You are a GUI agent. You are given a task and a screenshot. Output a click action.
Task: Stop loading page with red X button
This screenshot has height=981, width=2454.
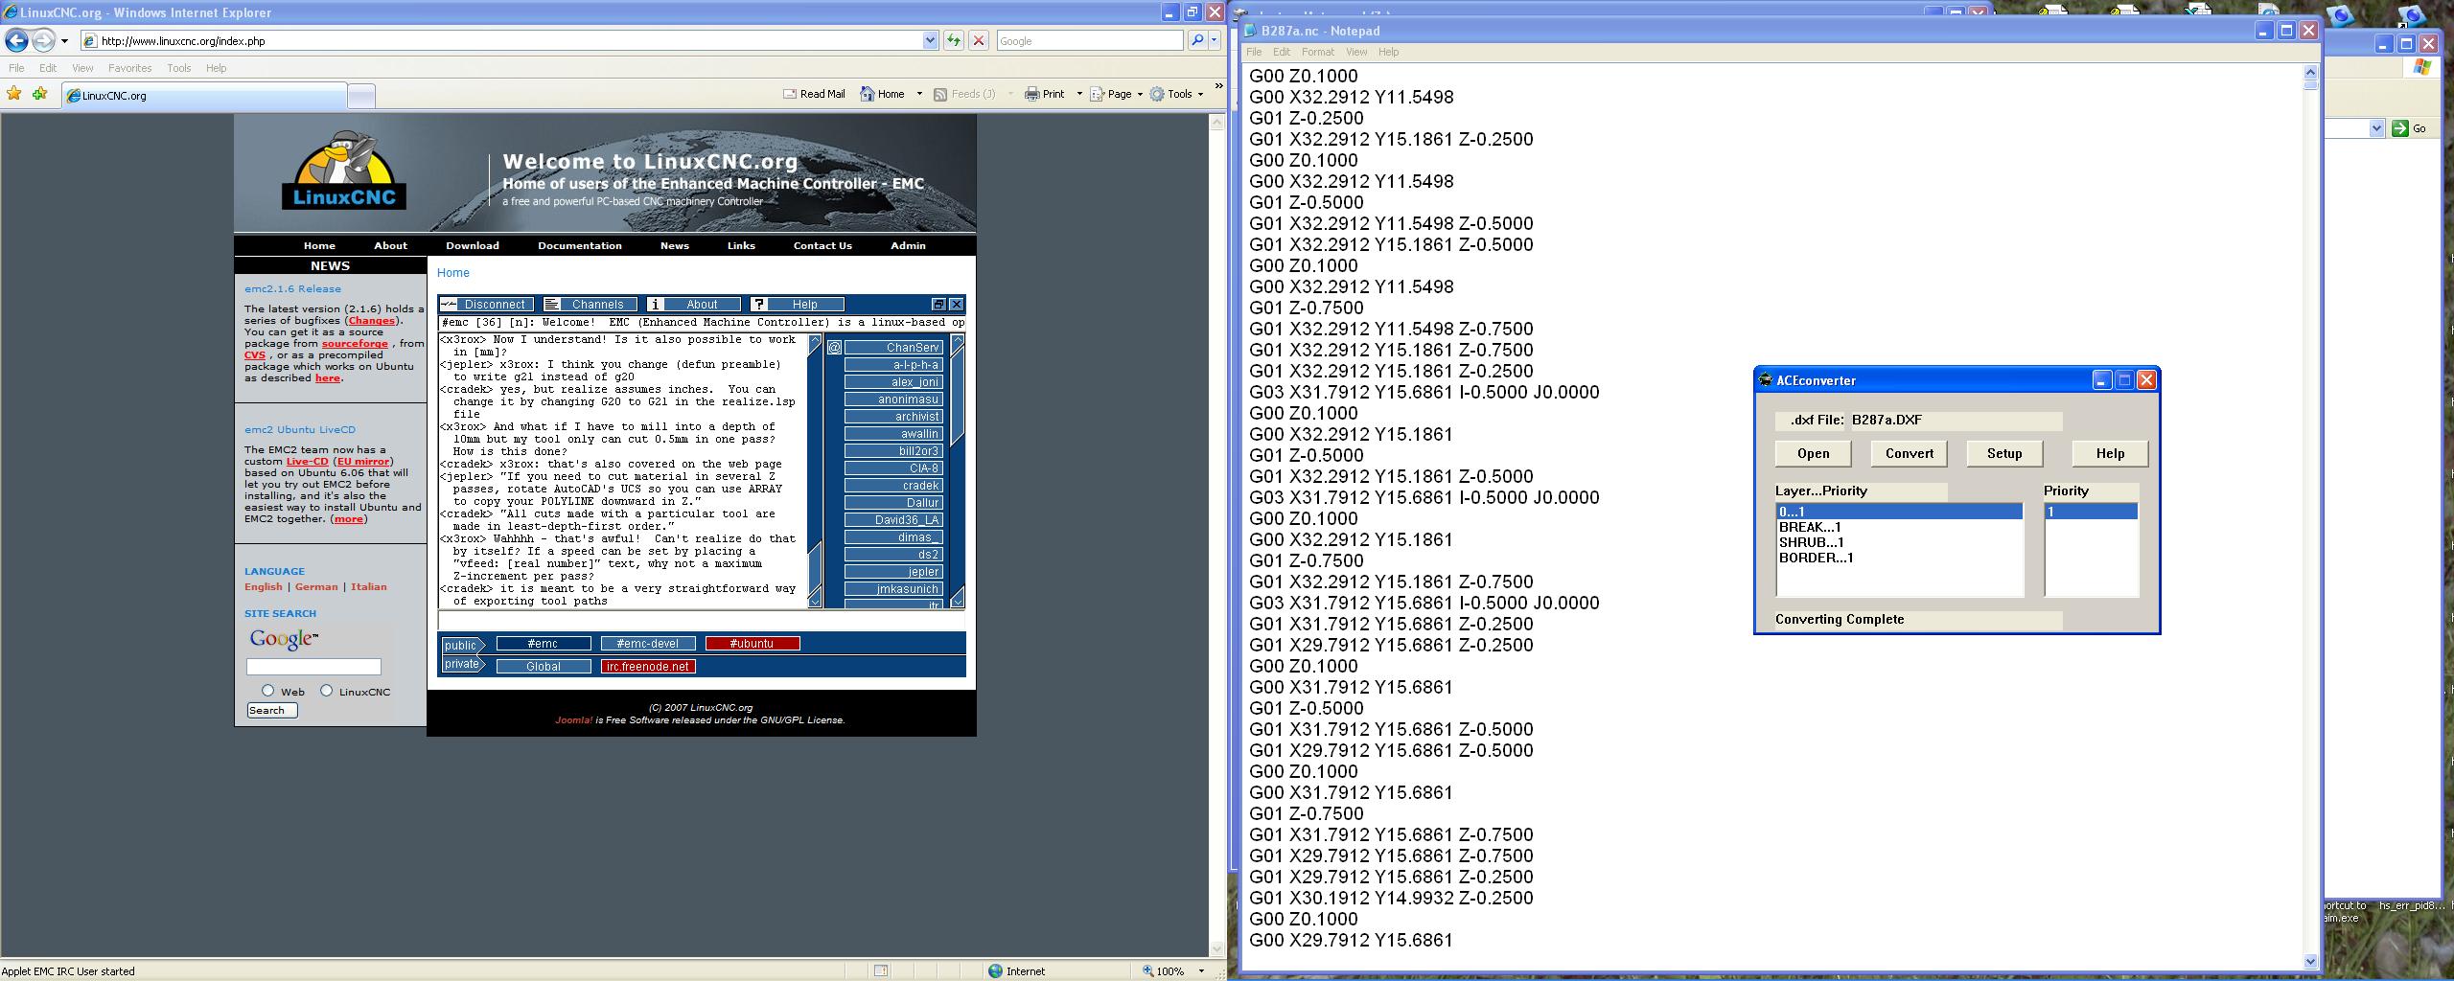[x=979, y=40]
